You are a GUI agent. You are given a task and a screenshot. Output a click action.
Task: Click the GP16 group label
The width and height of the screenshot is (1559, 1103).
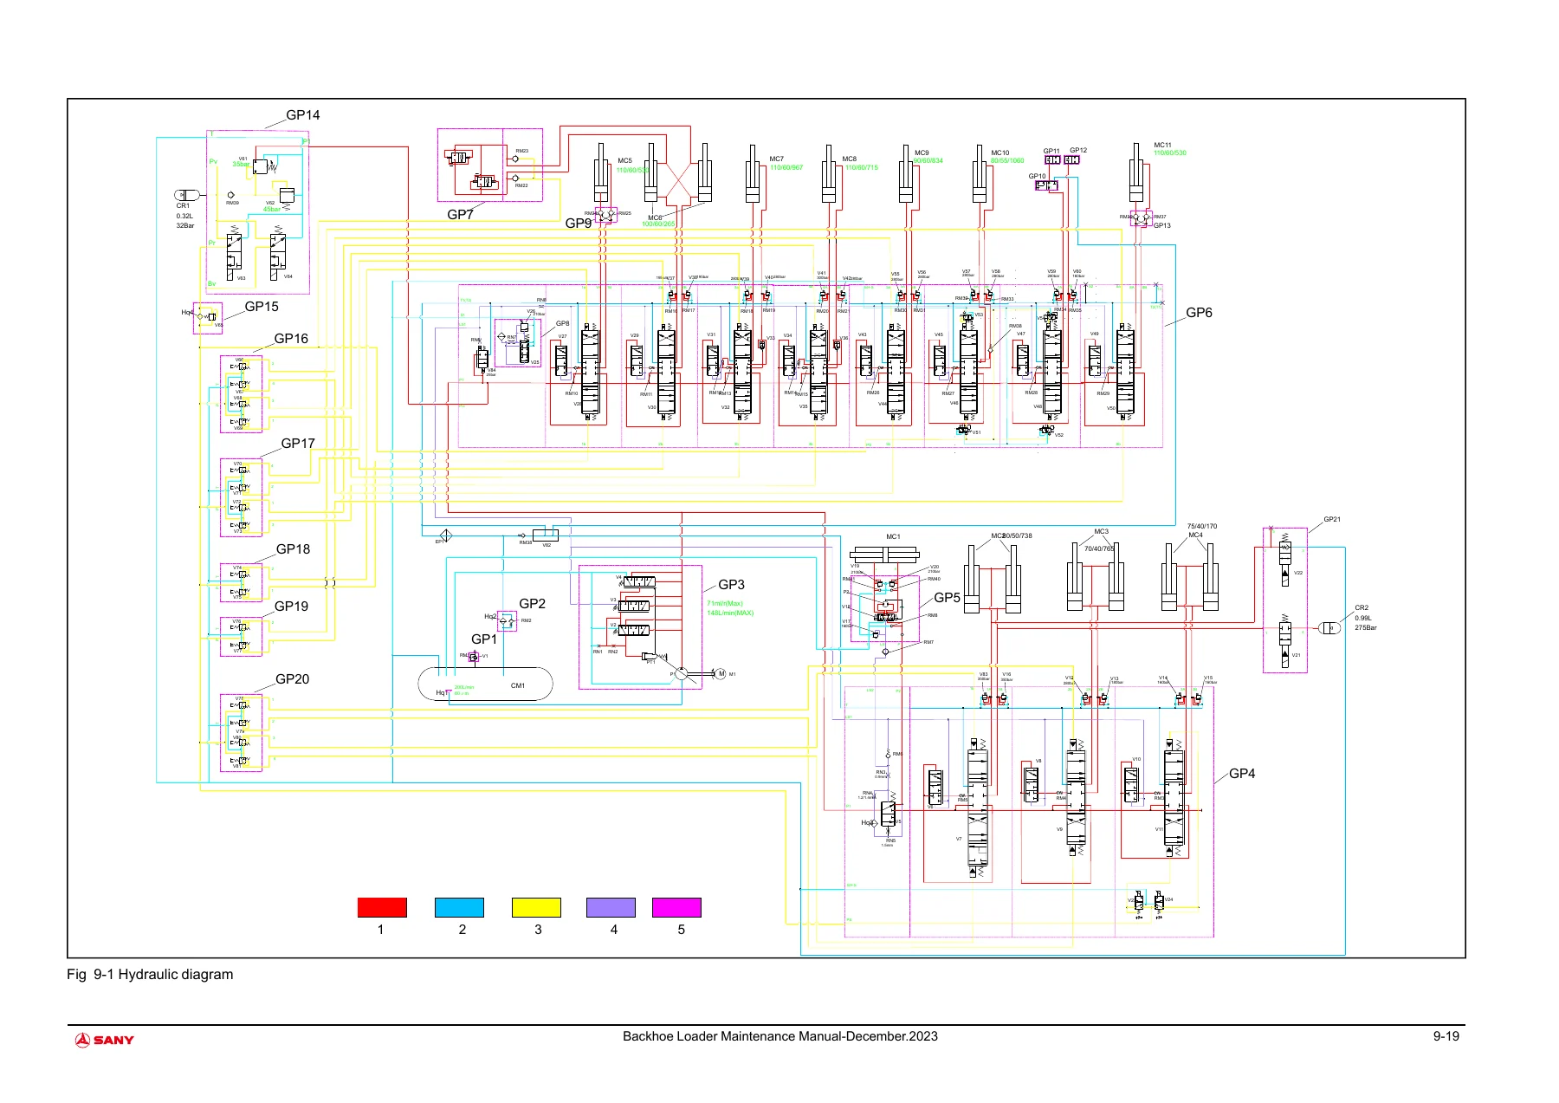(x=291, y=338)
